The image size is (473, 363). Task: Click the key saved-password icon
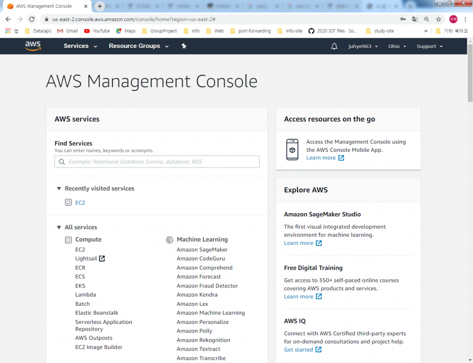pyautogui.click(x=403, y=19)
